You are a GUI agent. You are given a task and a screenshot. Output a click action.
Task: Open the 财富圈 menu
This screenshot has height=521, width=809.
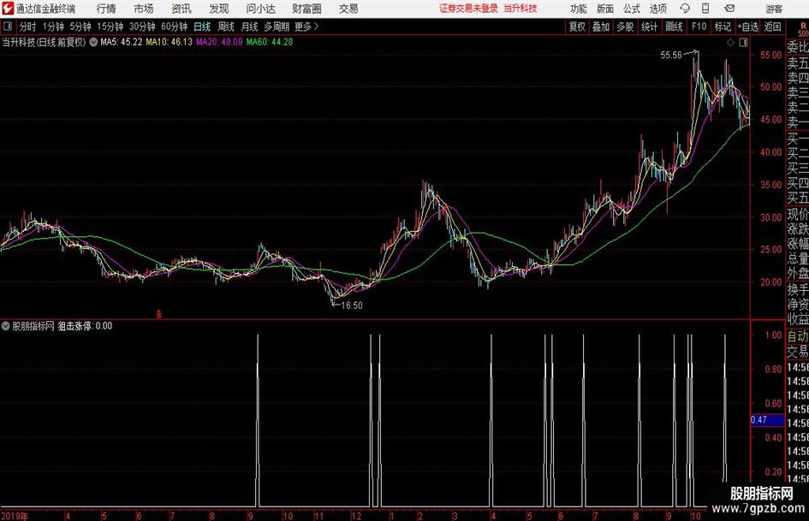[x=306, y=9]
